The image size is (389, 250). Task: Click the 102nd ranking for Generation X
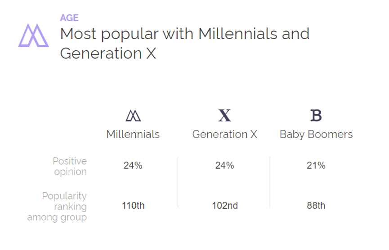(225, 205)
